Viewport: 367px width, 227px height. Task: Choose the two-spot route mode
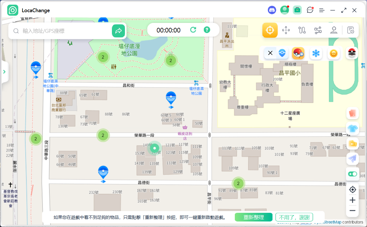pos(302,30)
